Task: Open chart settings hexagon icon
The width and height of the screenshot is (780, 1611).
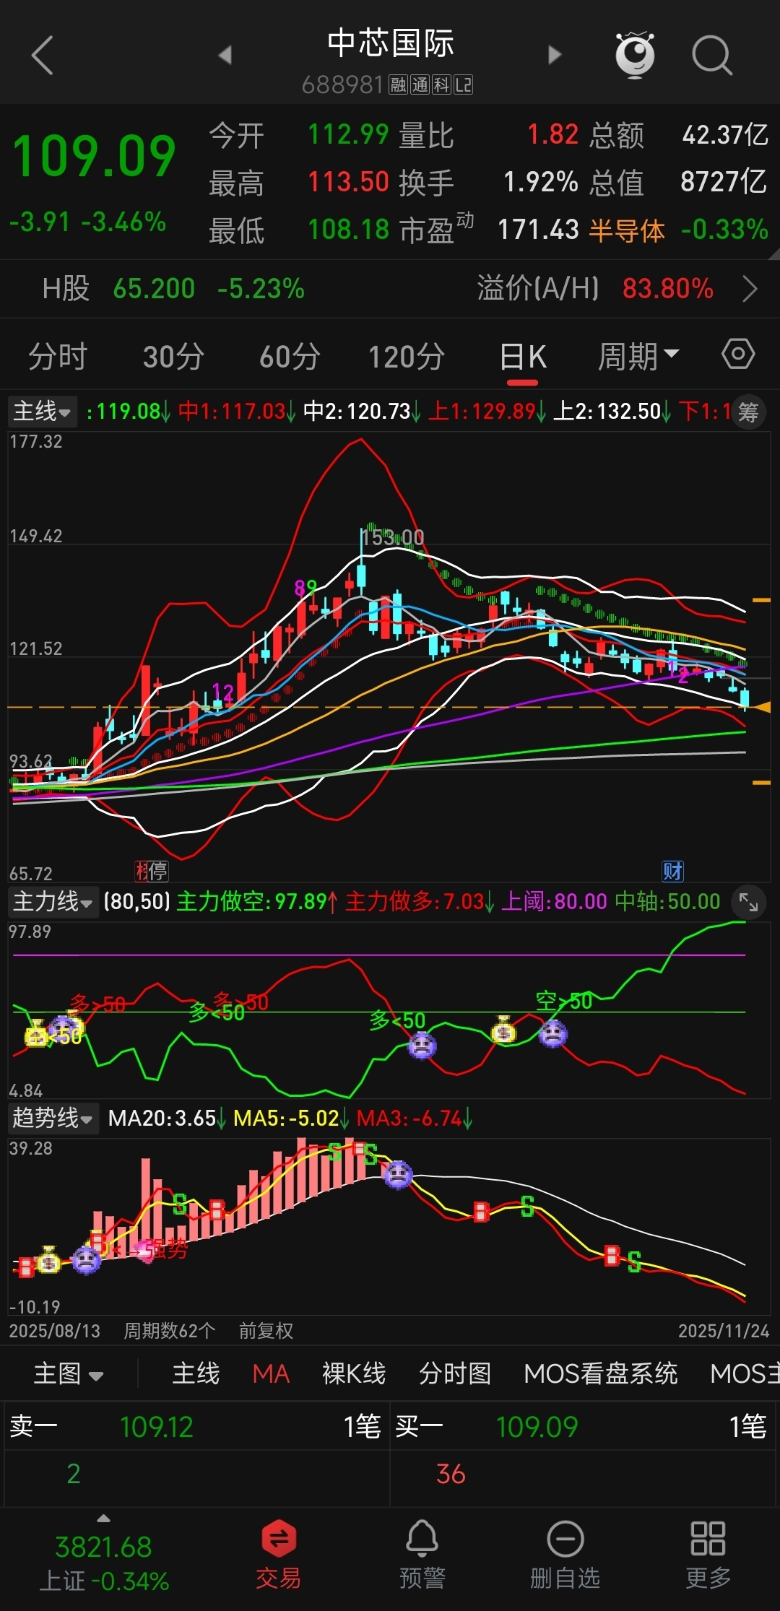Action: point(738,355)
